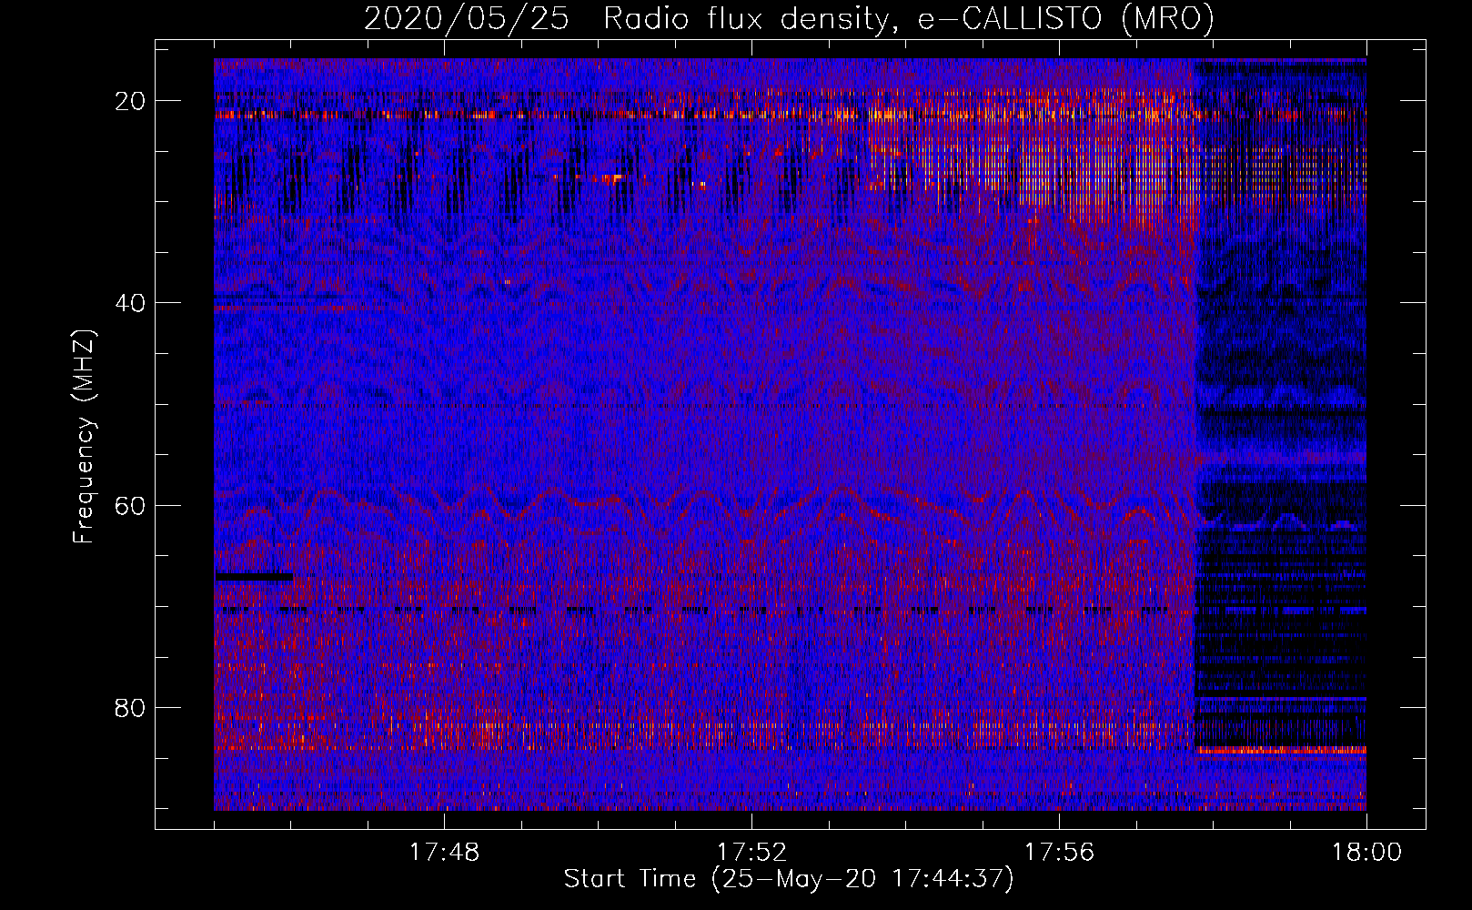
Task: Select the 18:00 time tick label
Action: 1366,853
